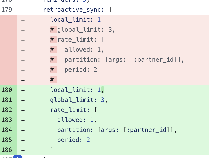Click the plus marker on line 186
Image resolution: width=209 pixels, height=158 pixels.
point(23,150)
